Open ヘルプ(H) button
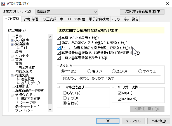The height and width of the screenshot is (126, 172). point(159,121)
